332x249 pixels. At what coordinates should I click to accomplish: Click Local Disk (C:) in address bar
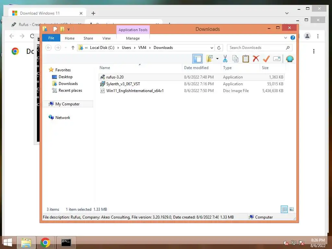pyautogui.click(x=102, y=48)
